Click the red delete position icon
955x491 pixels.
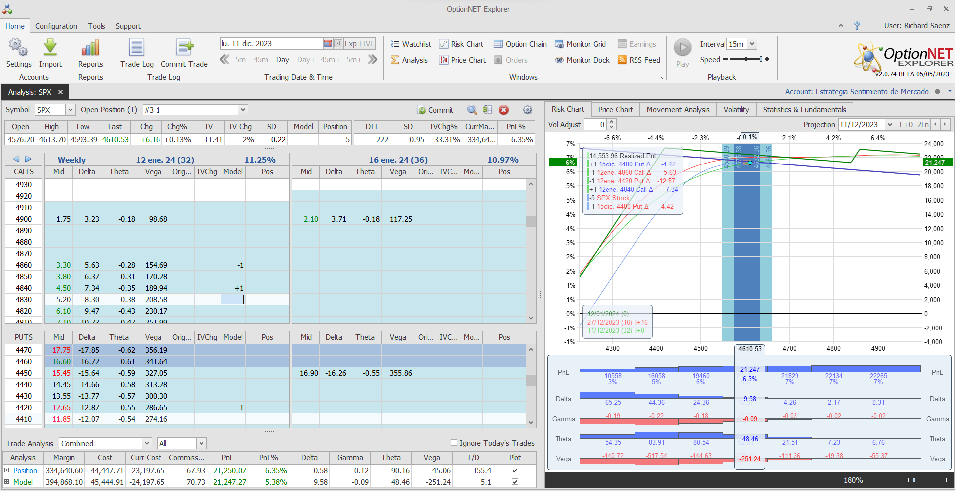[x=504, y=110]
